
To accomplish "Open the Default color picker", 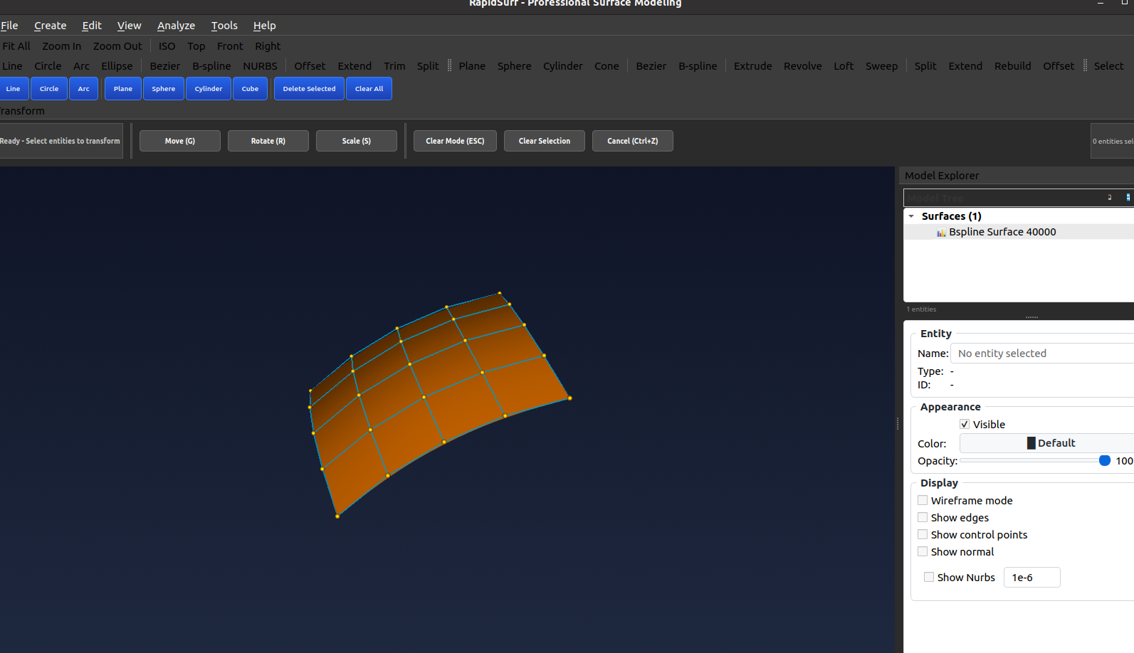I will tap(1046, 443).
